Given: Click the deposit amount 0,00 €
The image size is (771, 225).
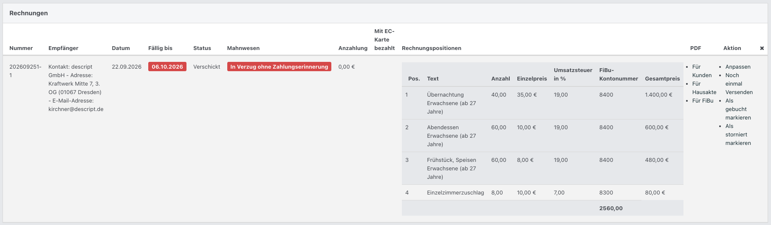Looking at the screenshot, I should (347, 67).
